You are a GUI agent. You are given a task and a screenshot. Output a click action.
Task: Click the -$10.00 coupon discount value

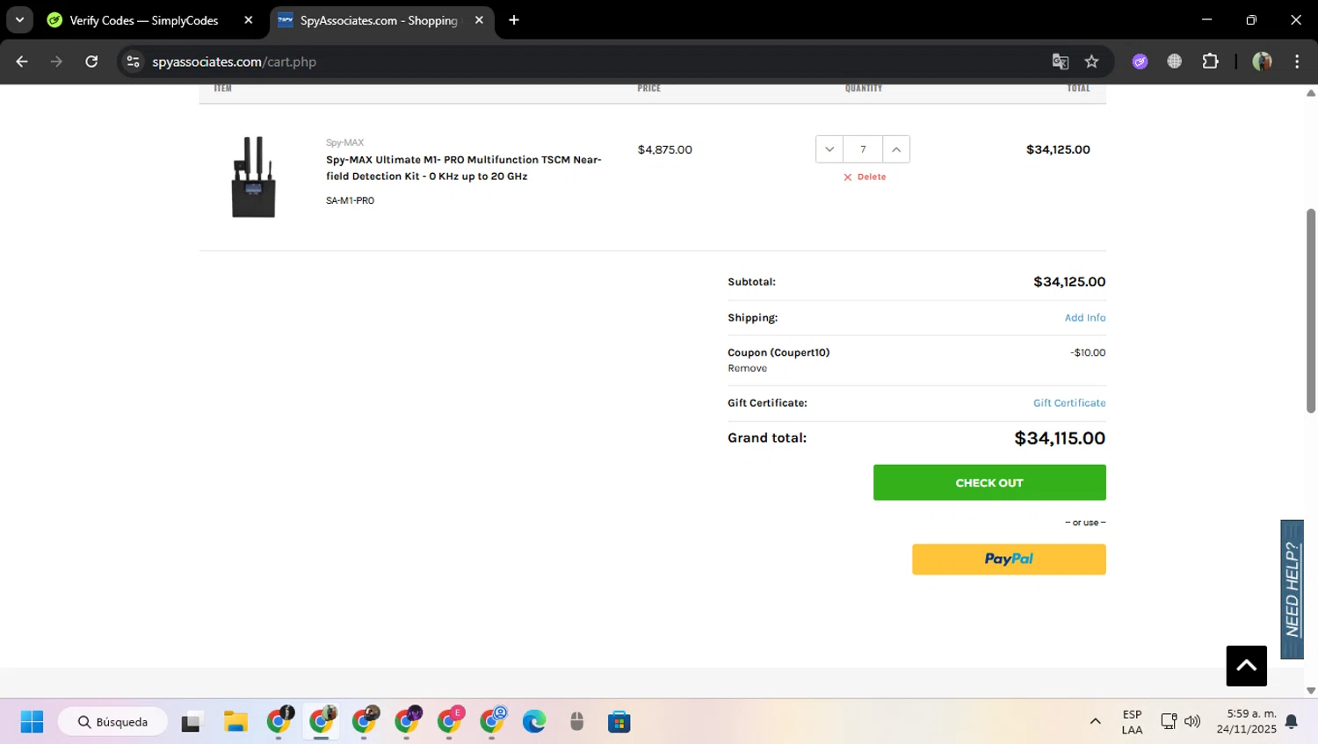1088,353
